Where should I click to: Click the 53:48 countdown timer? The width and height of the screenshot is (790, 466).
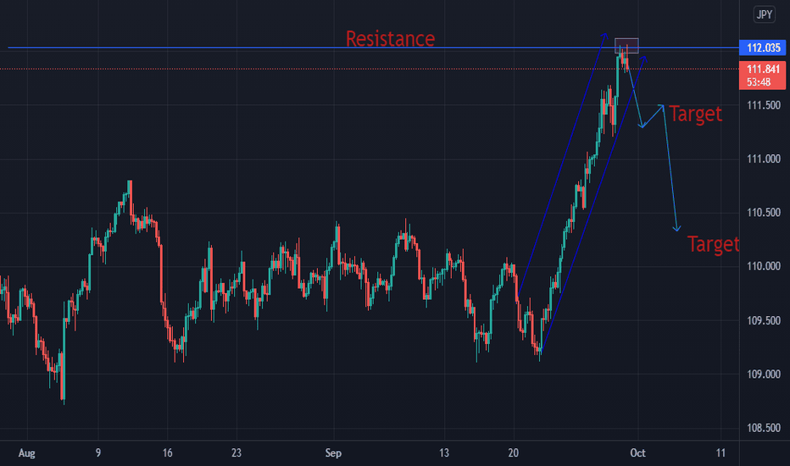(x=759, y=82)
